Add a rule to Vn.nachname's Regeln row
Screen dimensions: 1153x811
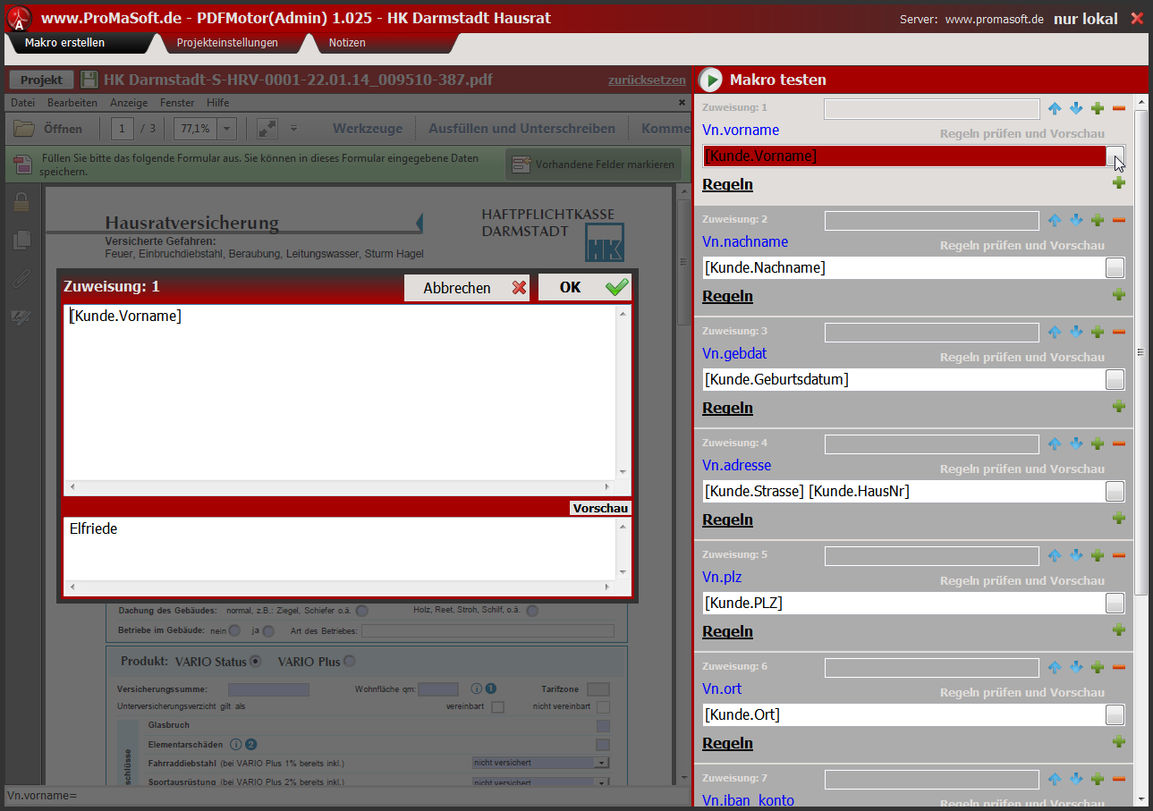pyautogui.click(x=1118, y=295)
